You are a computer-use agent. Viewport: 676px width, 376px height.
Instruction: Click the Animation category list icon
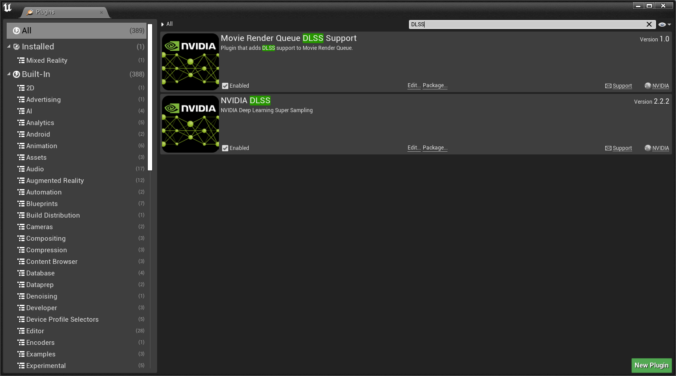(21, 146)
